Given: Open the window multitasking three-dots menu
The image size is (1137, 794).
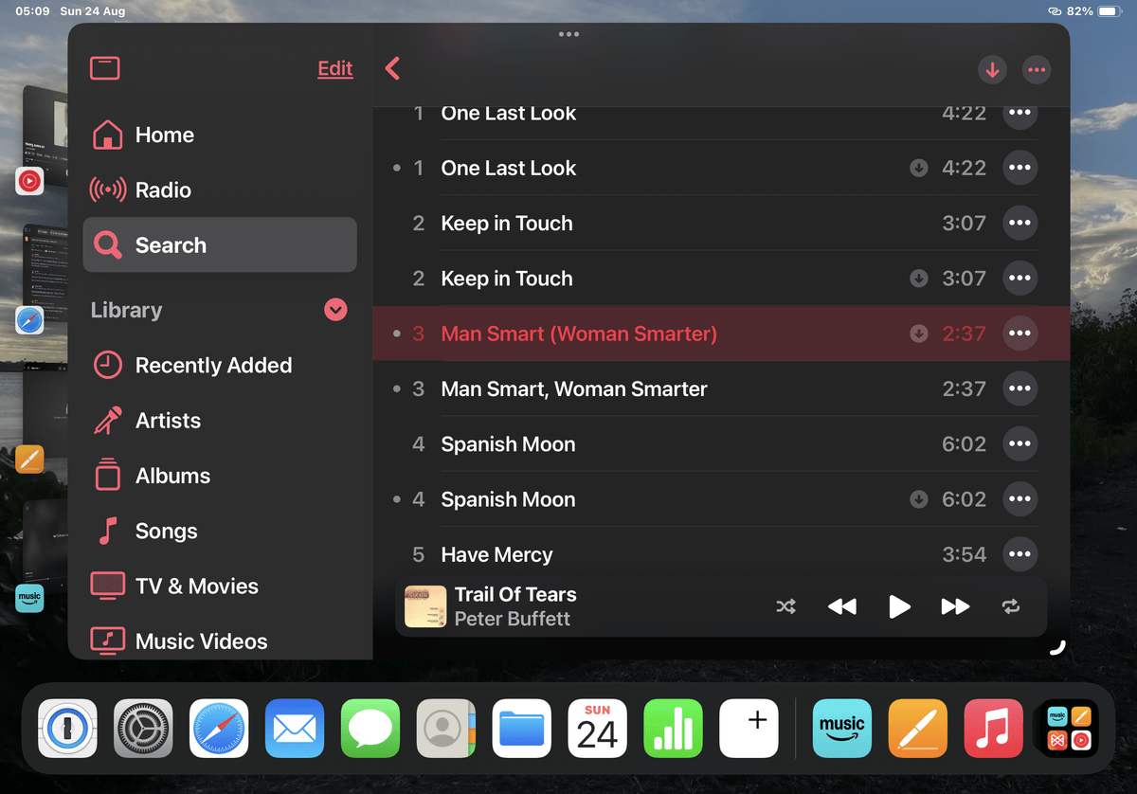Looking at the screenshot, I should (568, 34).
